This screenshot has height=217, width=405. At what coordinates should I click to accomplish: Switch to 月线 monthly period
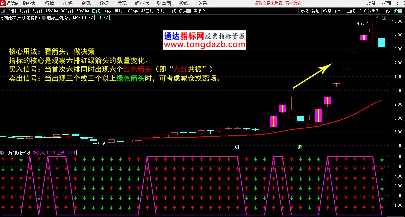coord(119,11)
